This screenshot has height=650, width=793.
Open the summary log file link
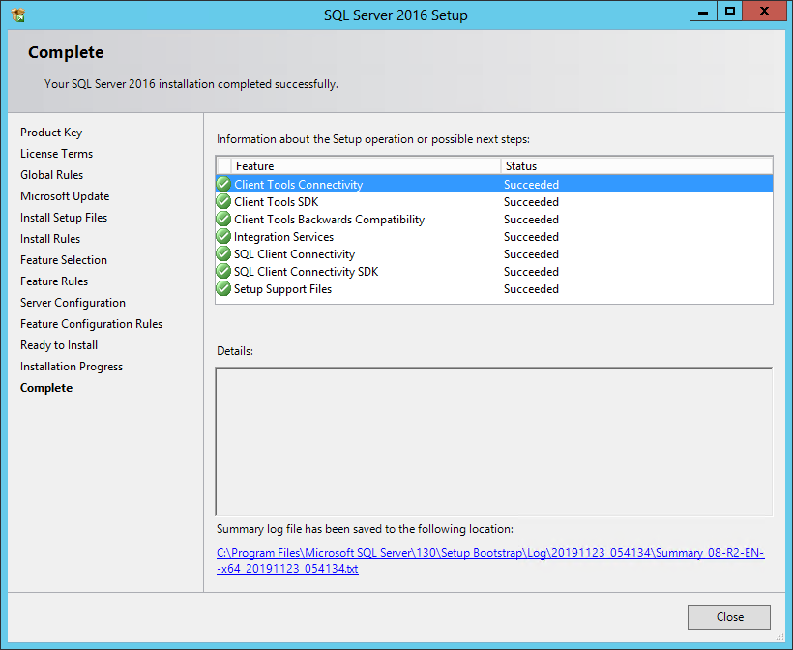tap(490, 560)
